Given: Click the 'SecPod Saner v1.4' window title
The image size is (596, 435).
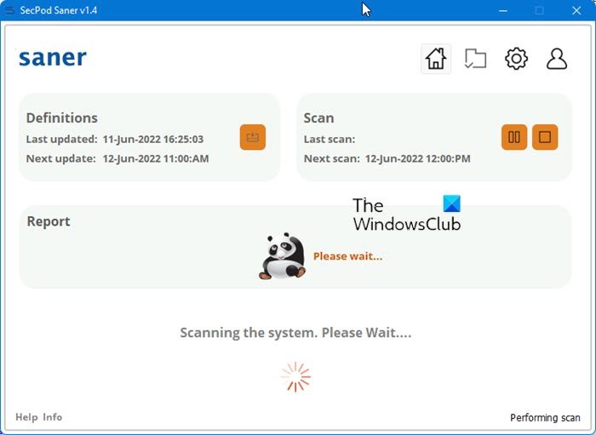Looking at the screenshot, I should [x=59, y=10].
